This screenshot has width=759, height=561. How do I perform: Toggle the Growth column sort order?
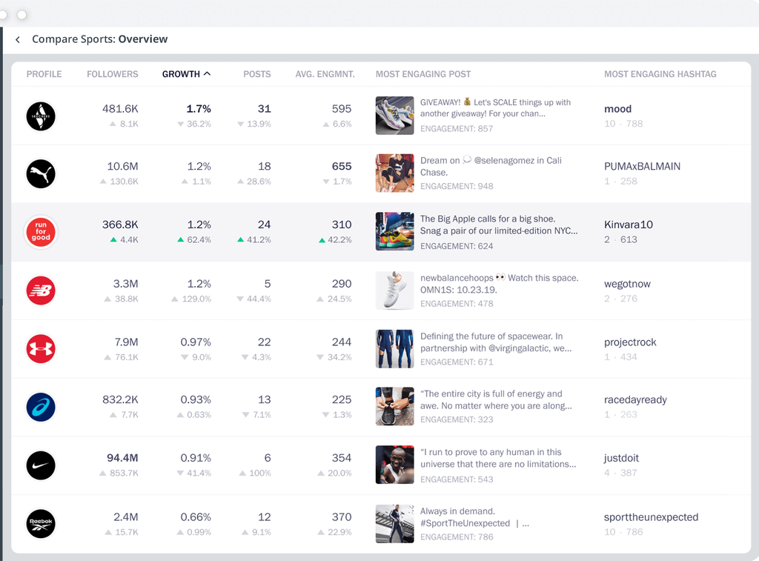pyautogui.click(x=186, y=74)
